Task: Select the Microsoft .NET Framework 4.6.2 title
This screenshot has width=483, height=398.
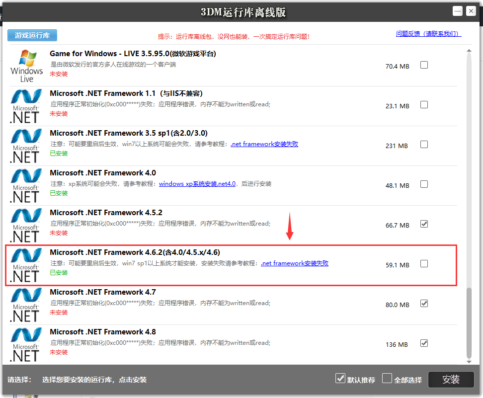Action: [x=135, y=252]
